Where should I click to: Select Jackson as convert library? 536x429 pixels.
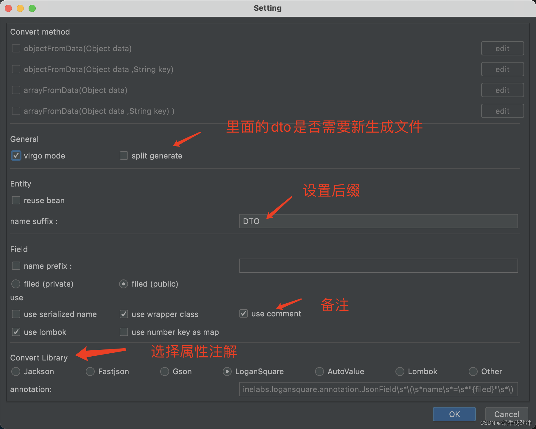tap(16, 372)
